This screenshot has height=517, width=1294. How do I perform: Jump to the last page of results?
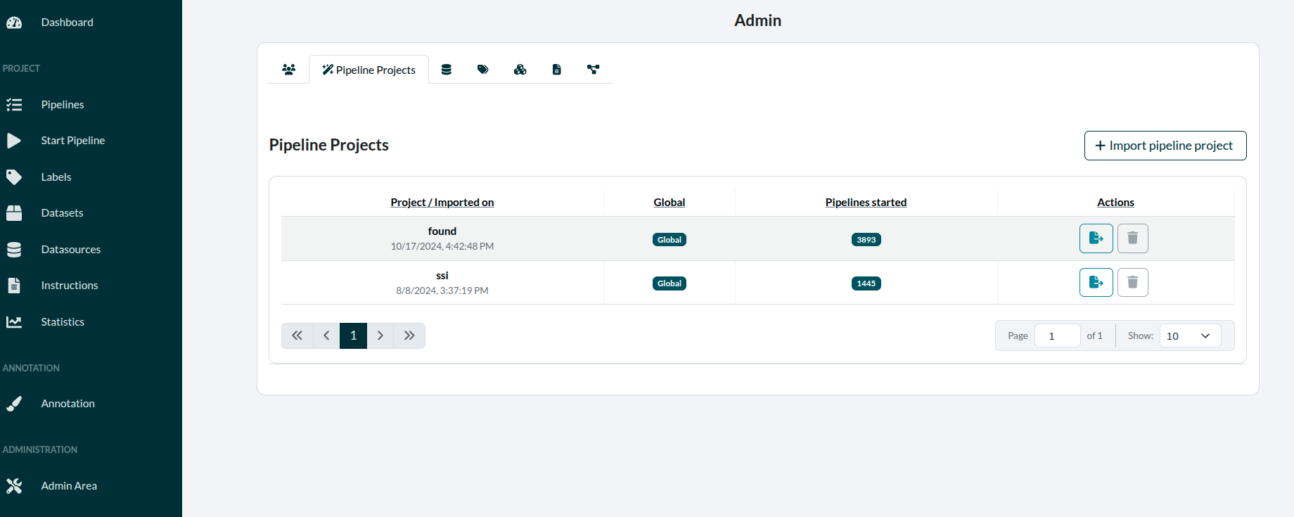pyautogui.click(x=409, y=336)
